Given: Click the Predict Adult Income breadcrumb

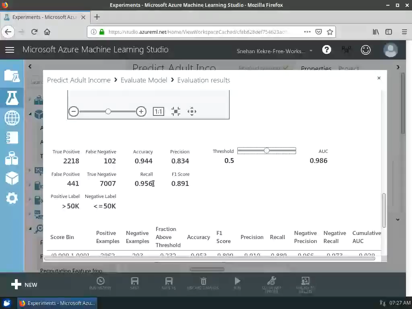Looking at the screenshot, I should tap(79, 80).
